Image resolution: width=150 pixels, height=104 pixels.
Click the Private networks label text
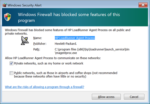tap(49, 63)
